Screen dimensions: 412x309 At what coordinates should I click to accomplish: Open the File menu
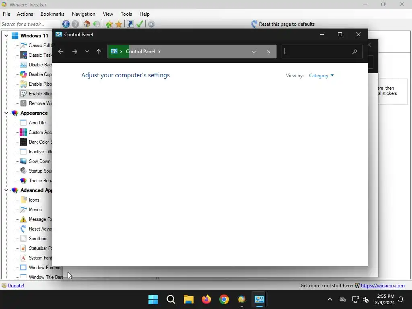tap(6, 14)
